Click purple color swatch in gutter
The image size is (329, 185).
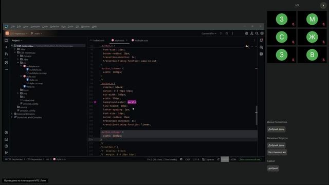(95, 102)
